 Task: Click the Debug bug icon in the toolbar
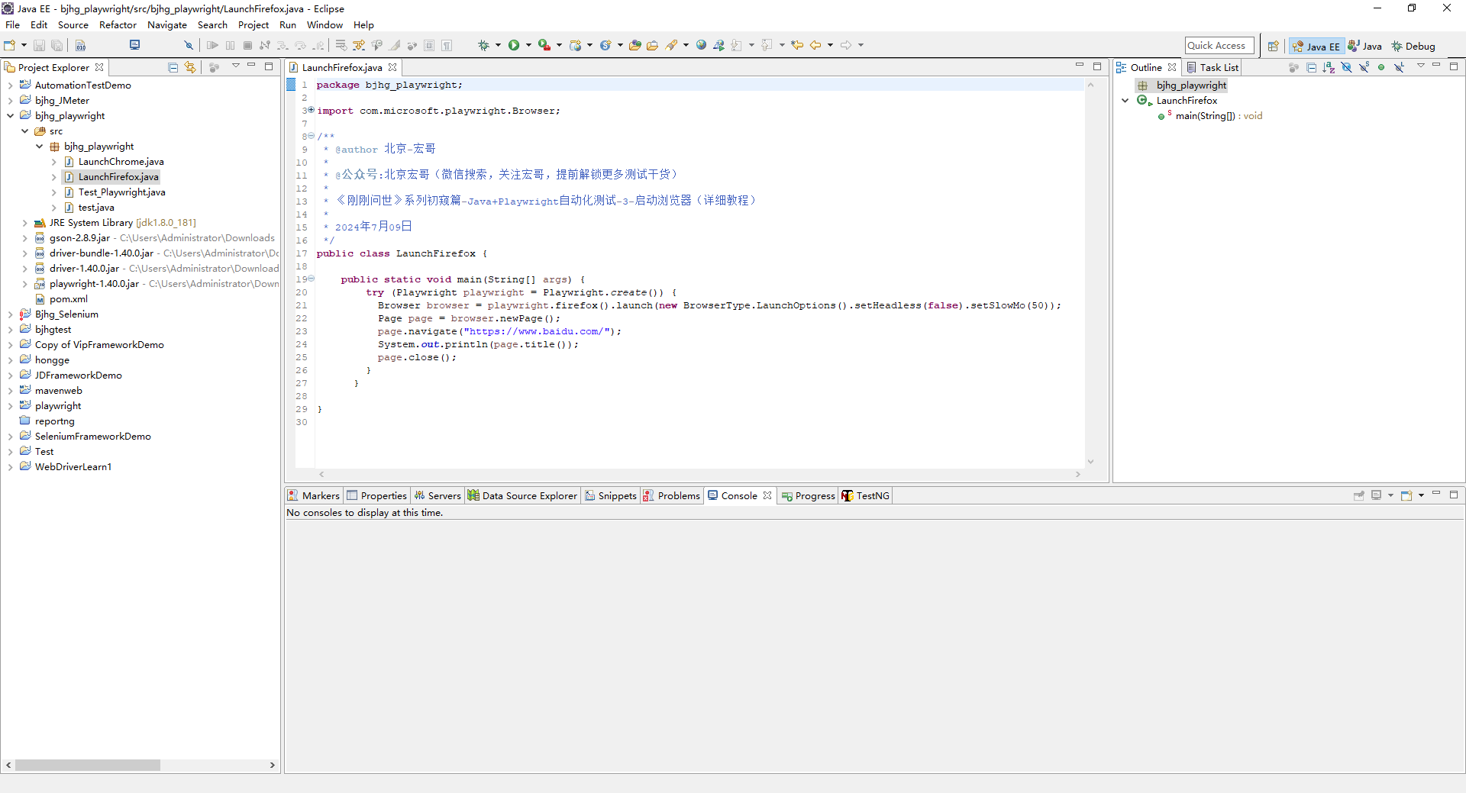(483, 46)
